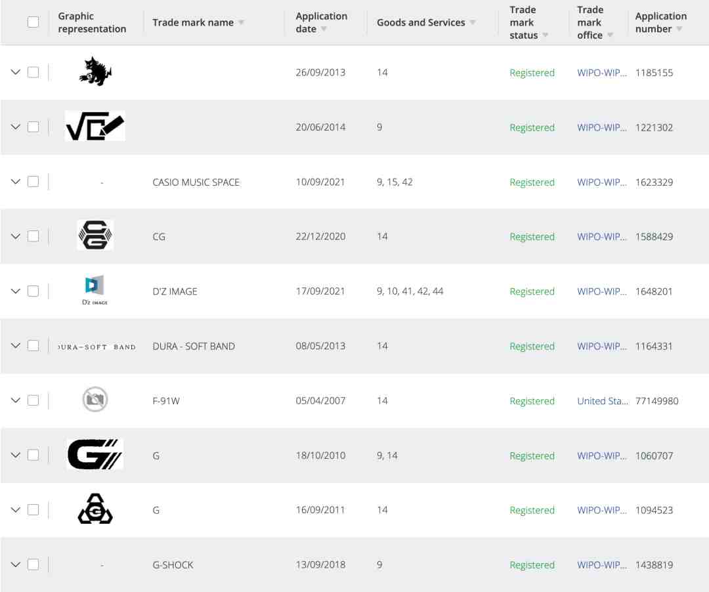The image size is (709, 592).
Task: Sort by Application date arrow
Action: pyautogui.click(x=324, y=30)
